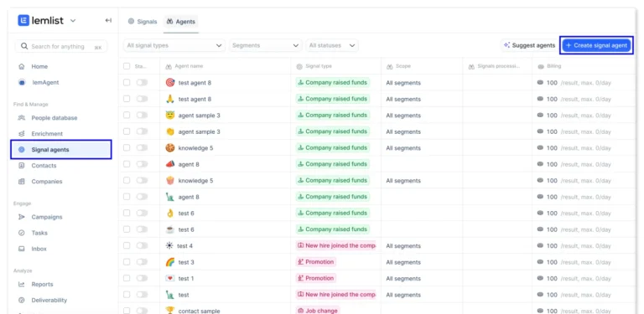Click the megaphone emoji of agent 8
This screenshot has width=644, height=314.
coord(170,164)
